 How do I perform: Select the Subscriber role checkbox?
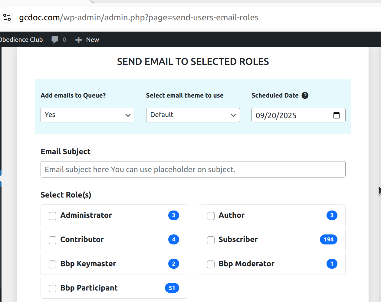(x=211, y=240)
